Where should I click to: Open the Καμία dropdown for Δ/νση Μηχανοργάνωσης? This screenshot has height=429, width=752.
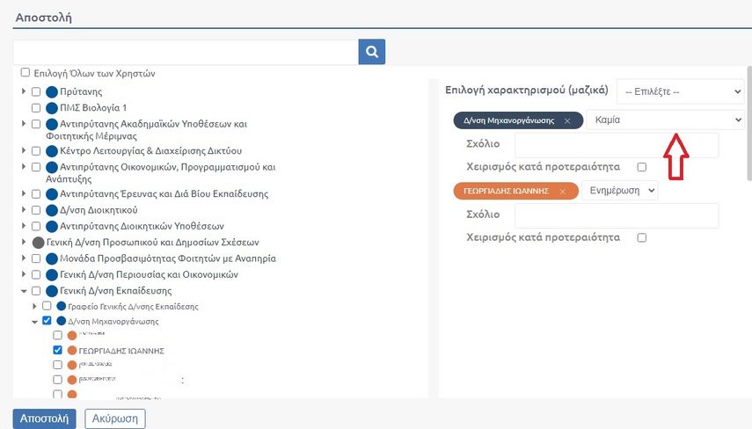(665, 120)
